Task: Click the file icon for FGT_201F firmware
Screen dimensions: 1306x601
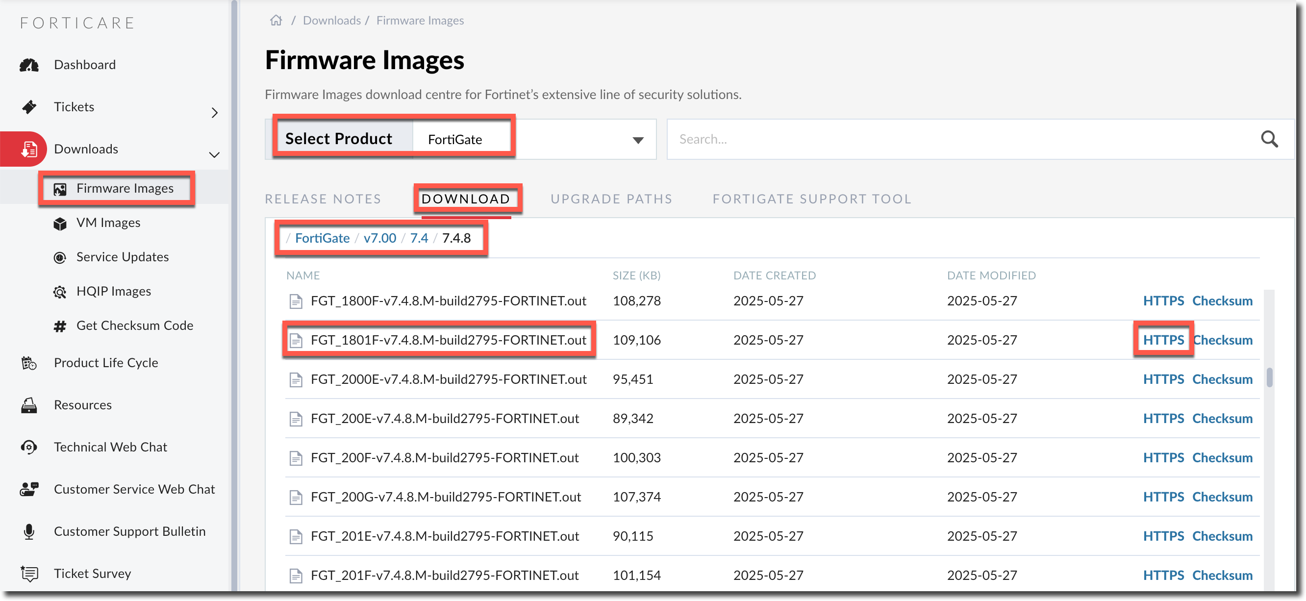Action: coord(296,576)
